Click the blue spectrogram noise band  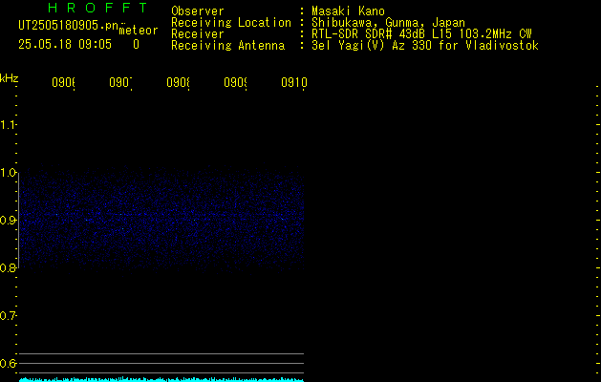click(161, 219)
